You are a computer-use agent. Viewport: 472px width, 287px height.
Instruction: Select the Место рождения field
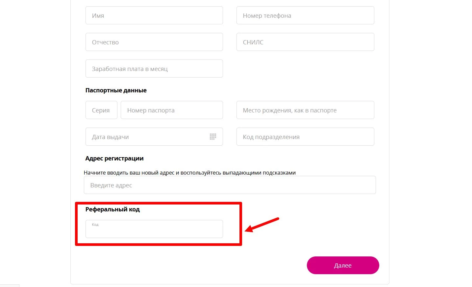pos(305,110)
